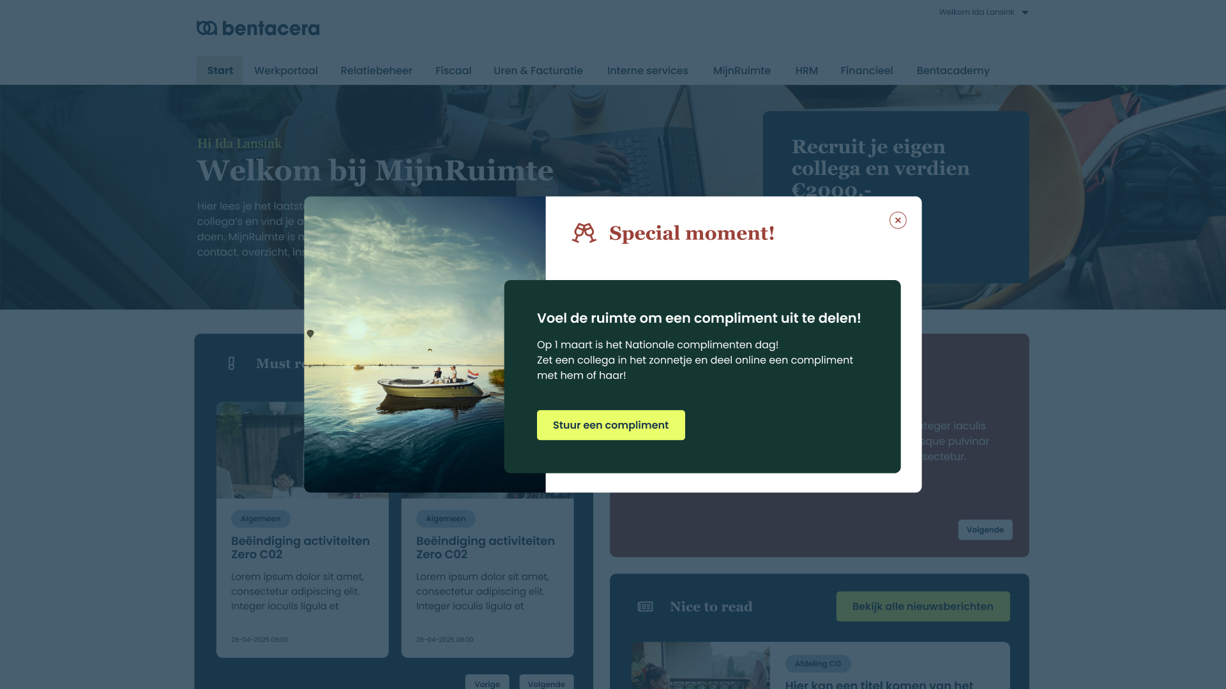The width and height of the screenshot is (1226, 689).
Task: Click the balloon marker on the boat photo
Action: pyautogui.click(x=310, y=334)
